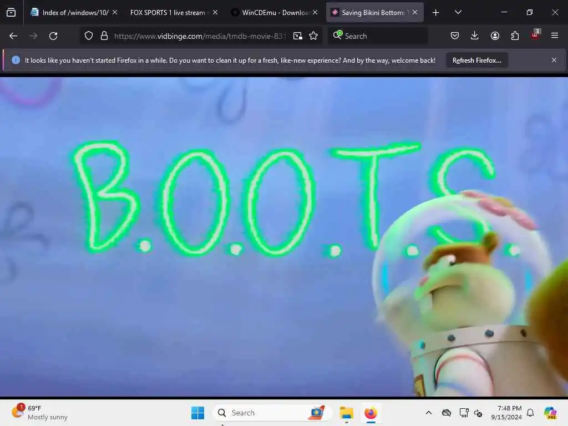
Task: Focus the Firefox Search box
Action: click(x=378, y=36)
